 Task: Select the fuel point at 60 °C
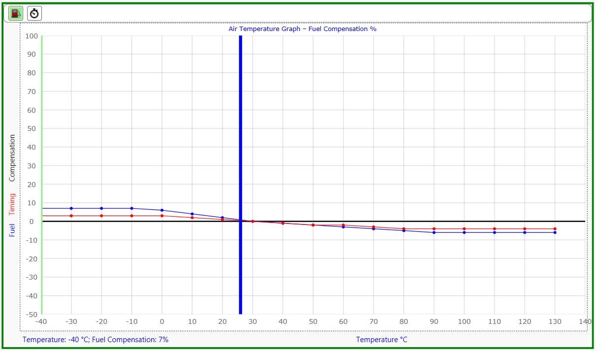(x=343, y=227)
